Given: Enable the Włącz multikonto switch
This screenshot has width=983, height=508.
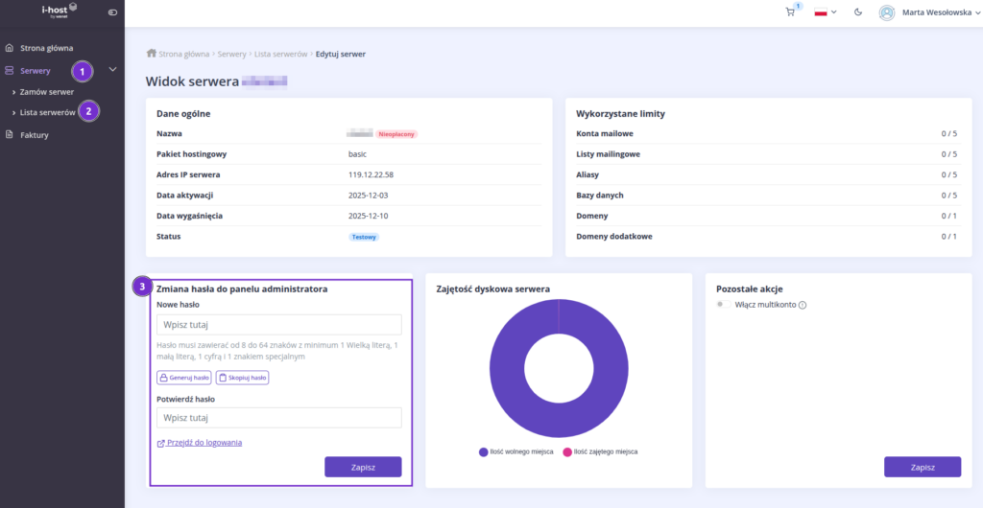Looking at the screenshot, I should pos(723,305).
